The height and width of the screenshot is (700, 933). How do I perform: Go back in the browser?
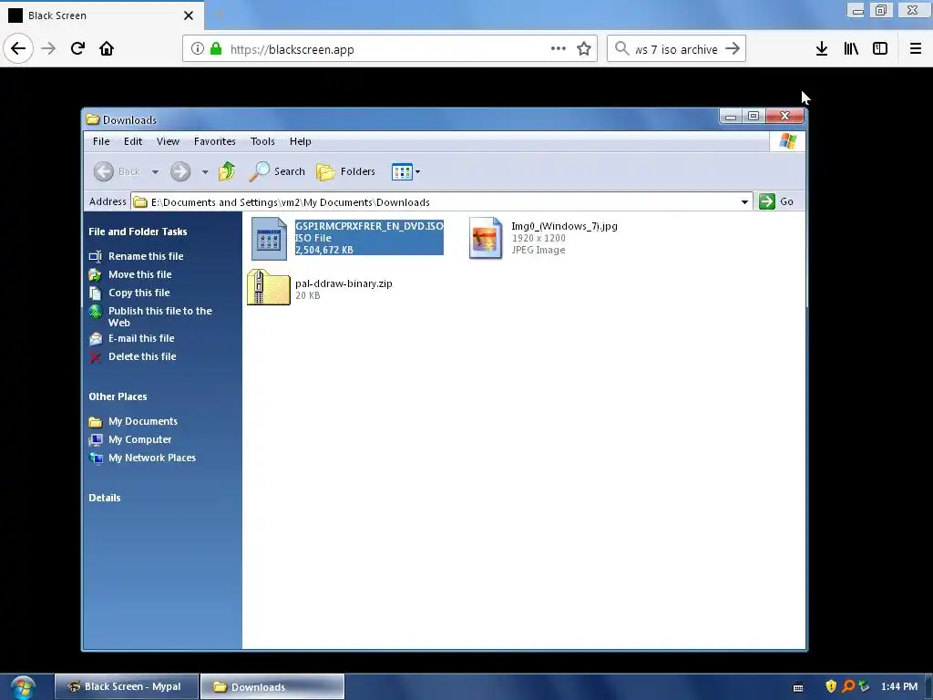point(18,48)
